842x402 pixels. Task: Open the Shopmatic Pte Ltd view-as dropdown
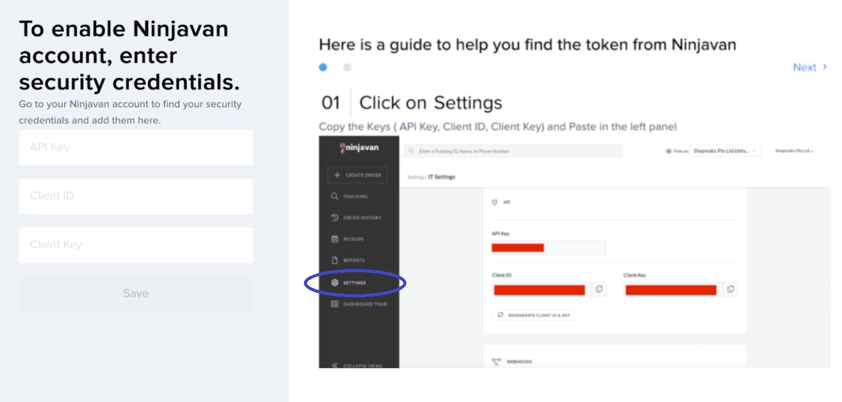click(725, 151)
